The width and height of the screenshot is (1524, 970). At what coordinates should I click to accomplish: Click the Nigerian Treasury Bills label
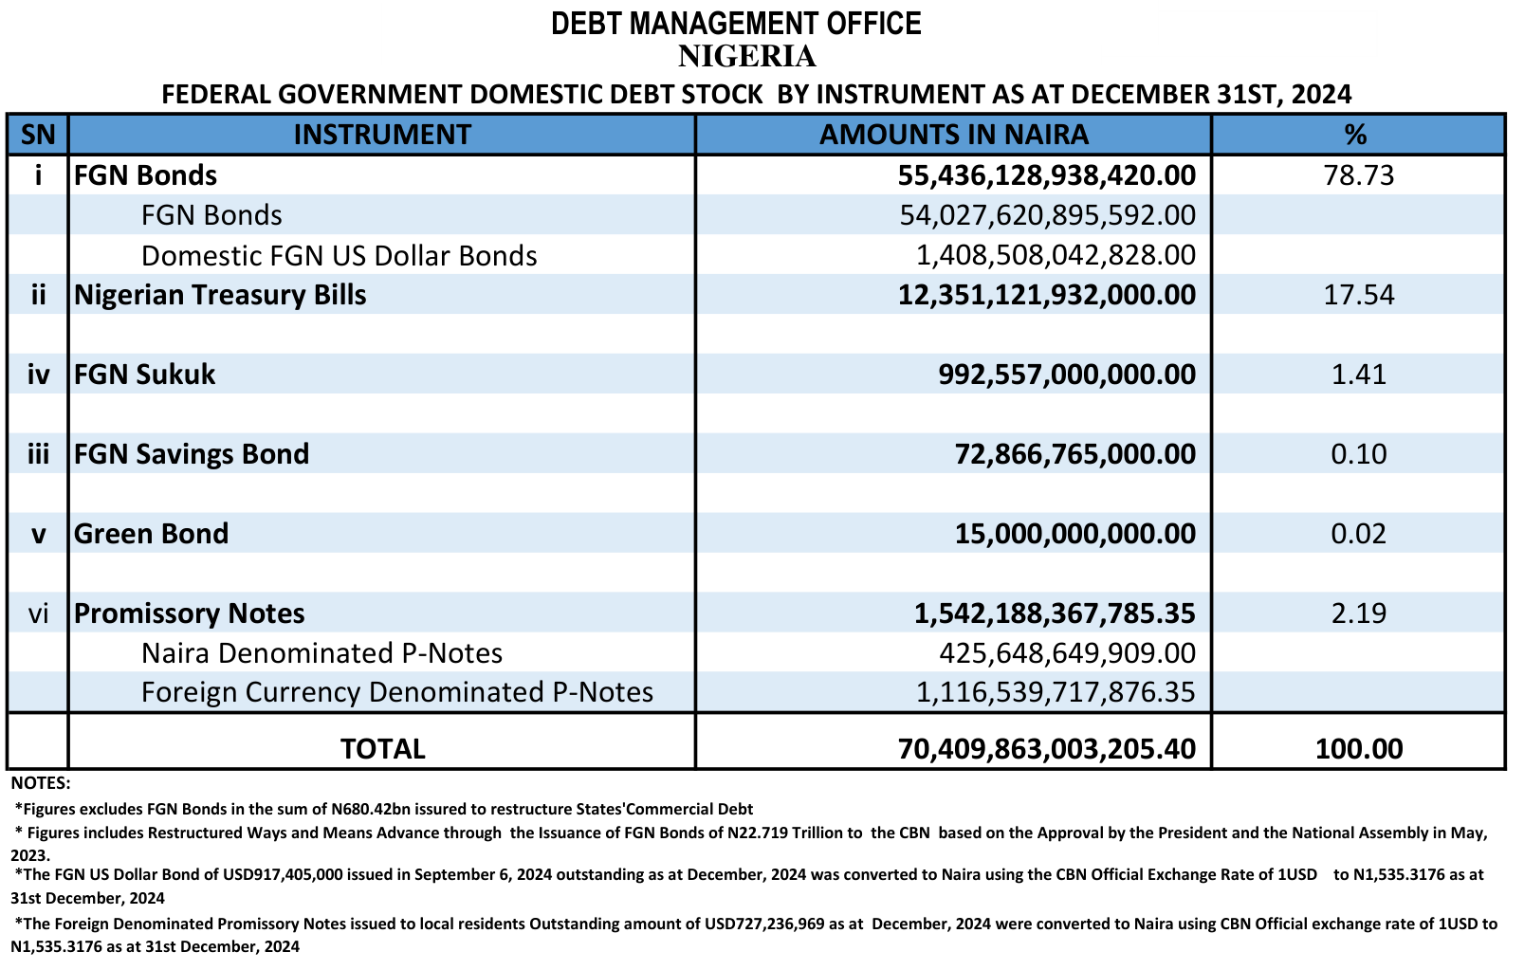click(x=220, y=295)
